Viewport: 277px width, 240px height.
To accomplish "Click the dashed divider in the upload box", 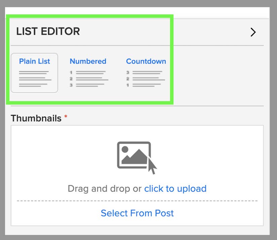I will point(137,201).
